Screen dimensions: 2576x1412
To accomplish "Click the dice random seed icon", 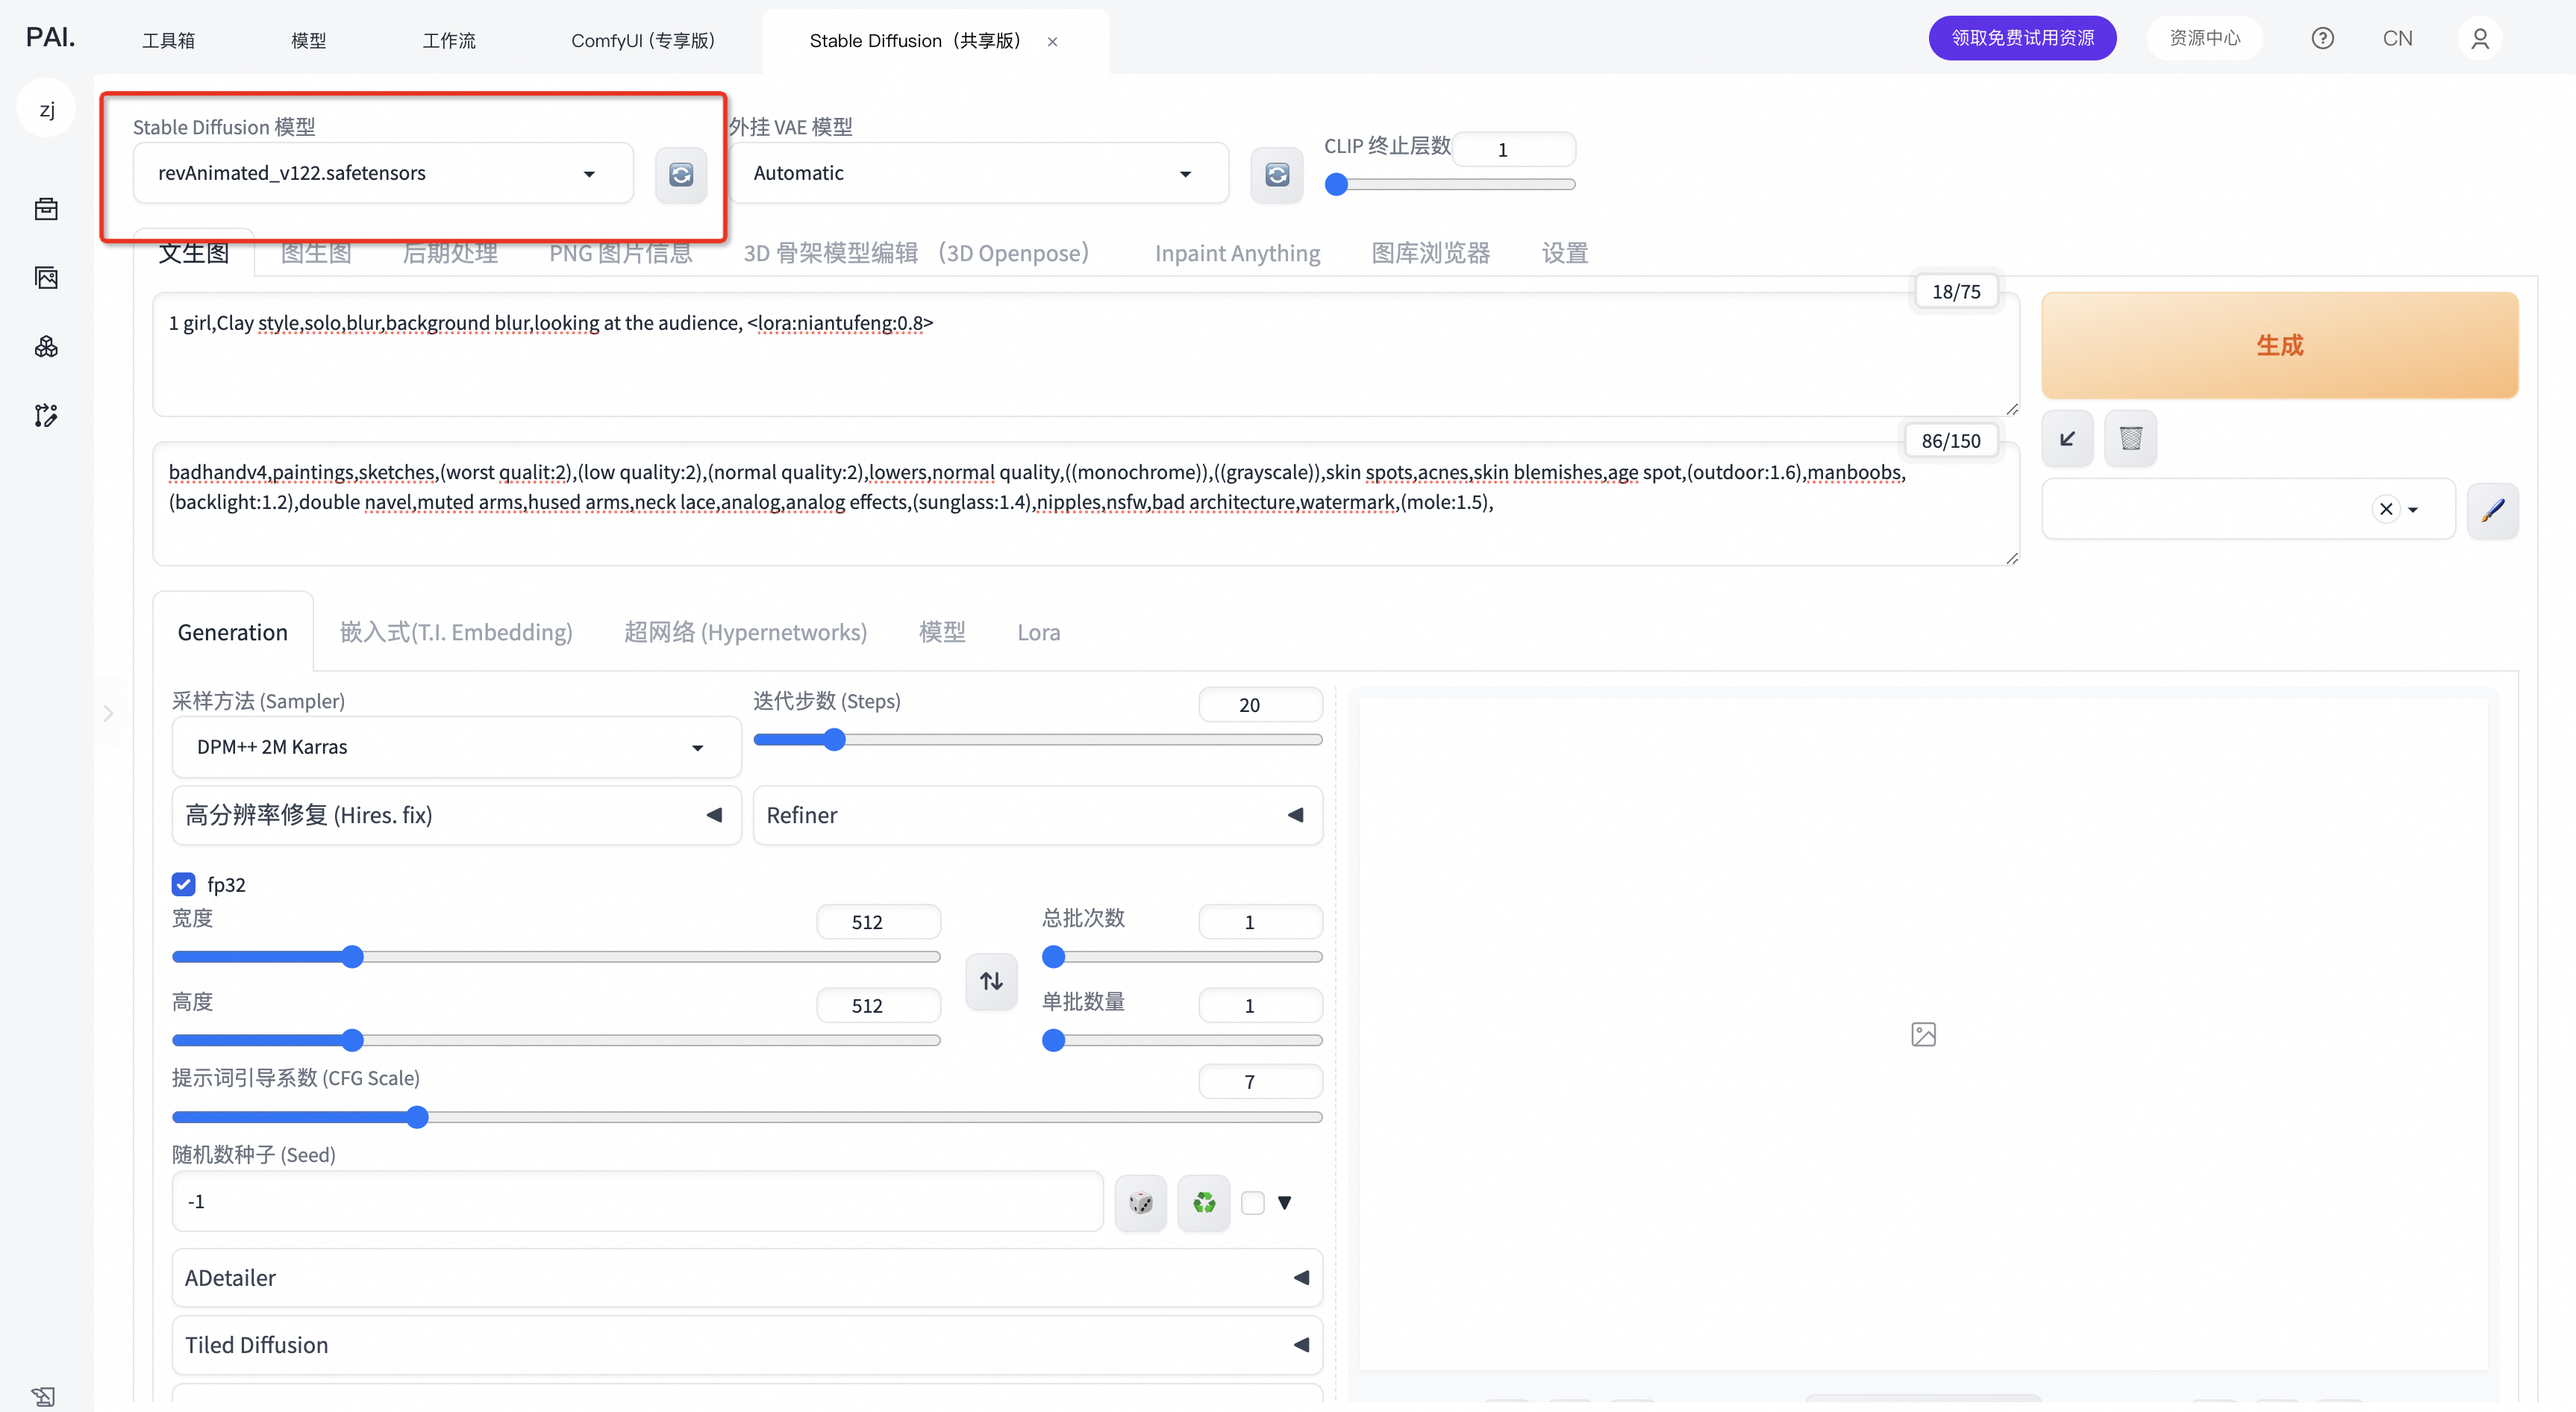I will point(1140,1202).
